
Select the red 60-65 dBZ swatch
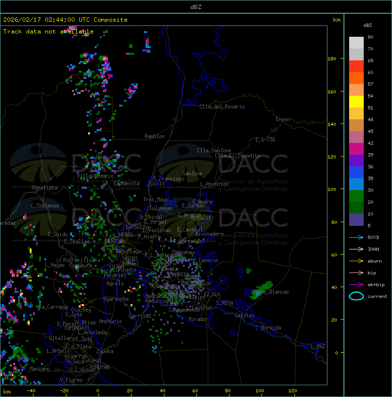[356, 66]
